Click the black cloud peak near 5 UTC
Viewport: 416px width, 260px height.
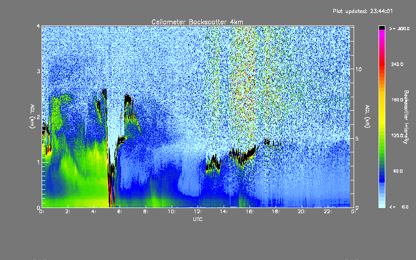105,94
